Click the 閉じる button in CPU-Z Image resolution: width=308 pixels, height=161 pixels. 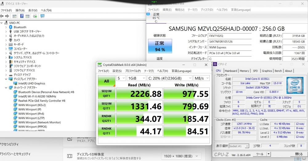coord(299,154)
